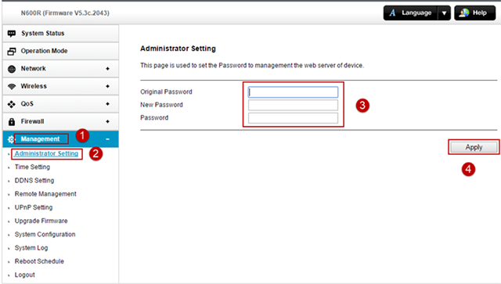501x284 pixels.
Task: Focus the Original Password field
Action: 293,92
